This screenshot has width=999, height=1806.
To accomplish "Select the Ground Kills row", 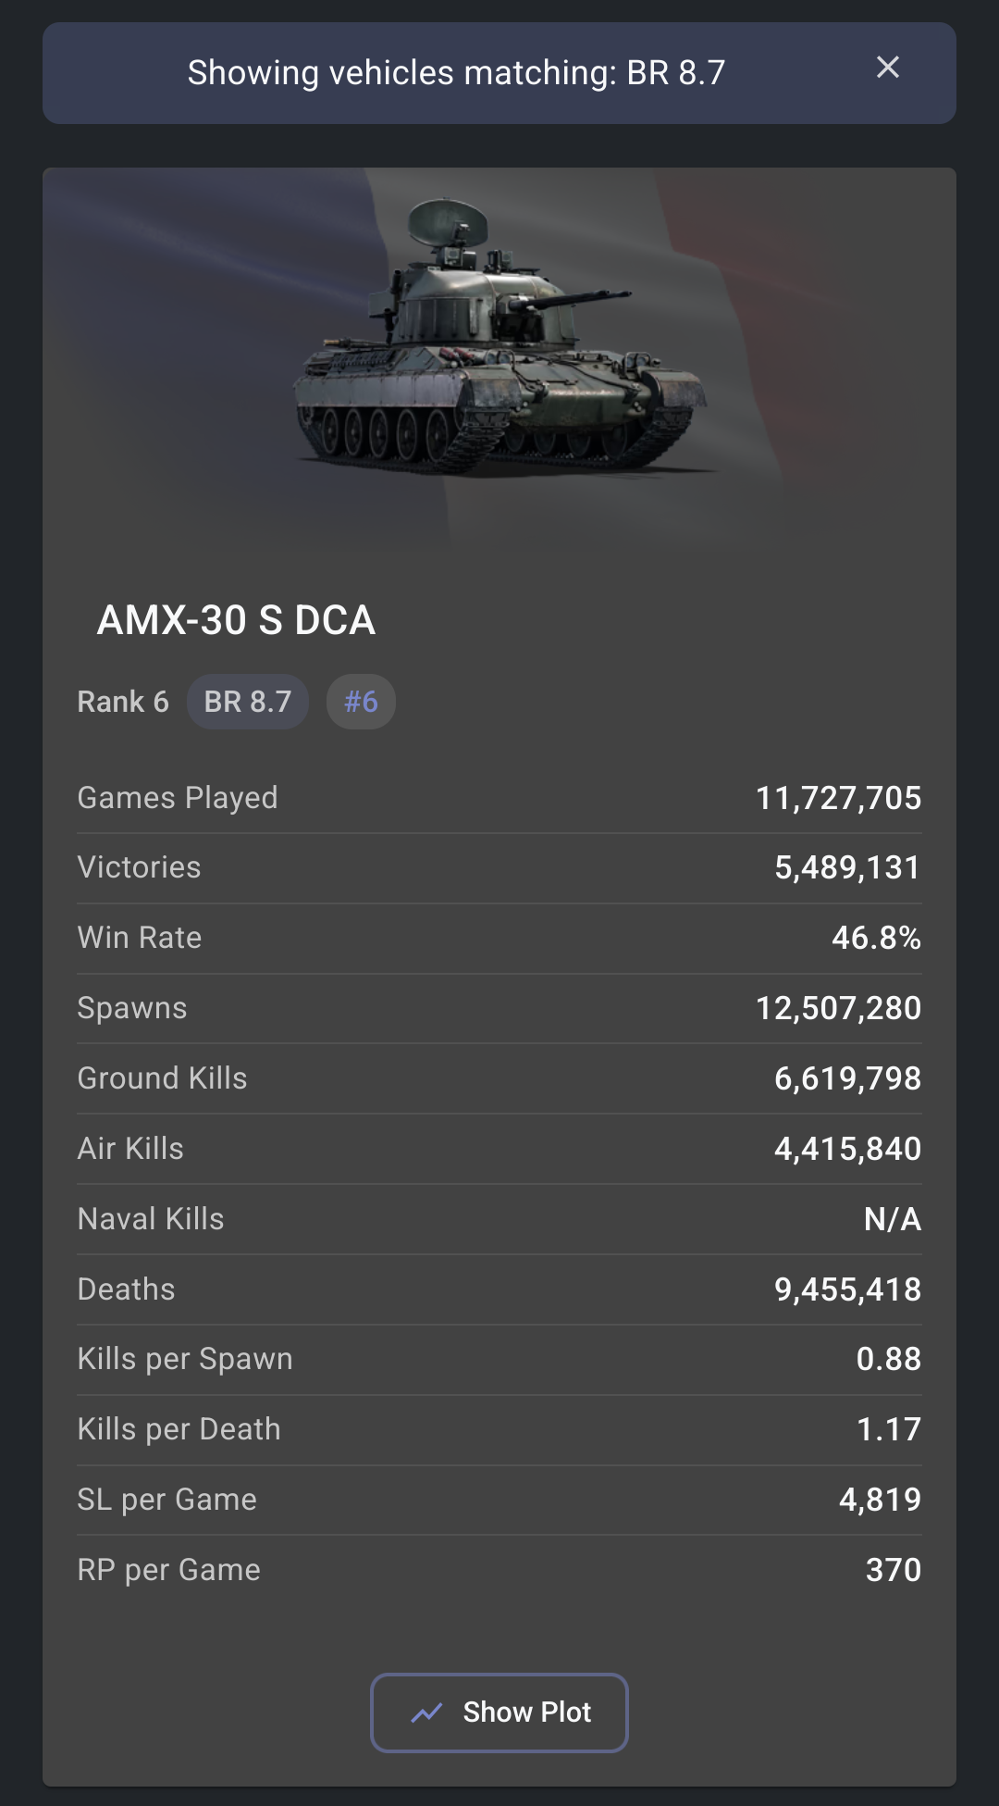I will click(x=499, y=1078).
